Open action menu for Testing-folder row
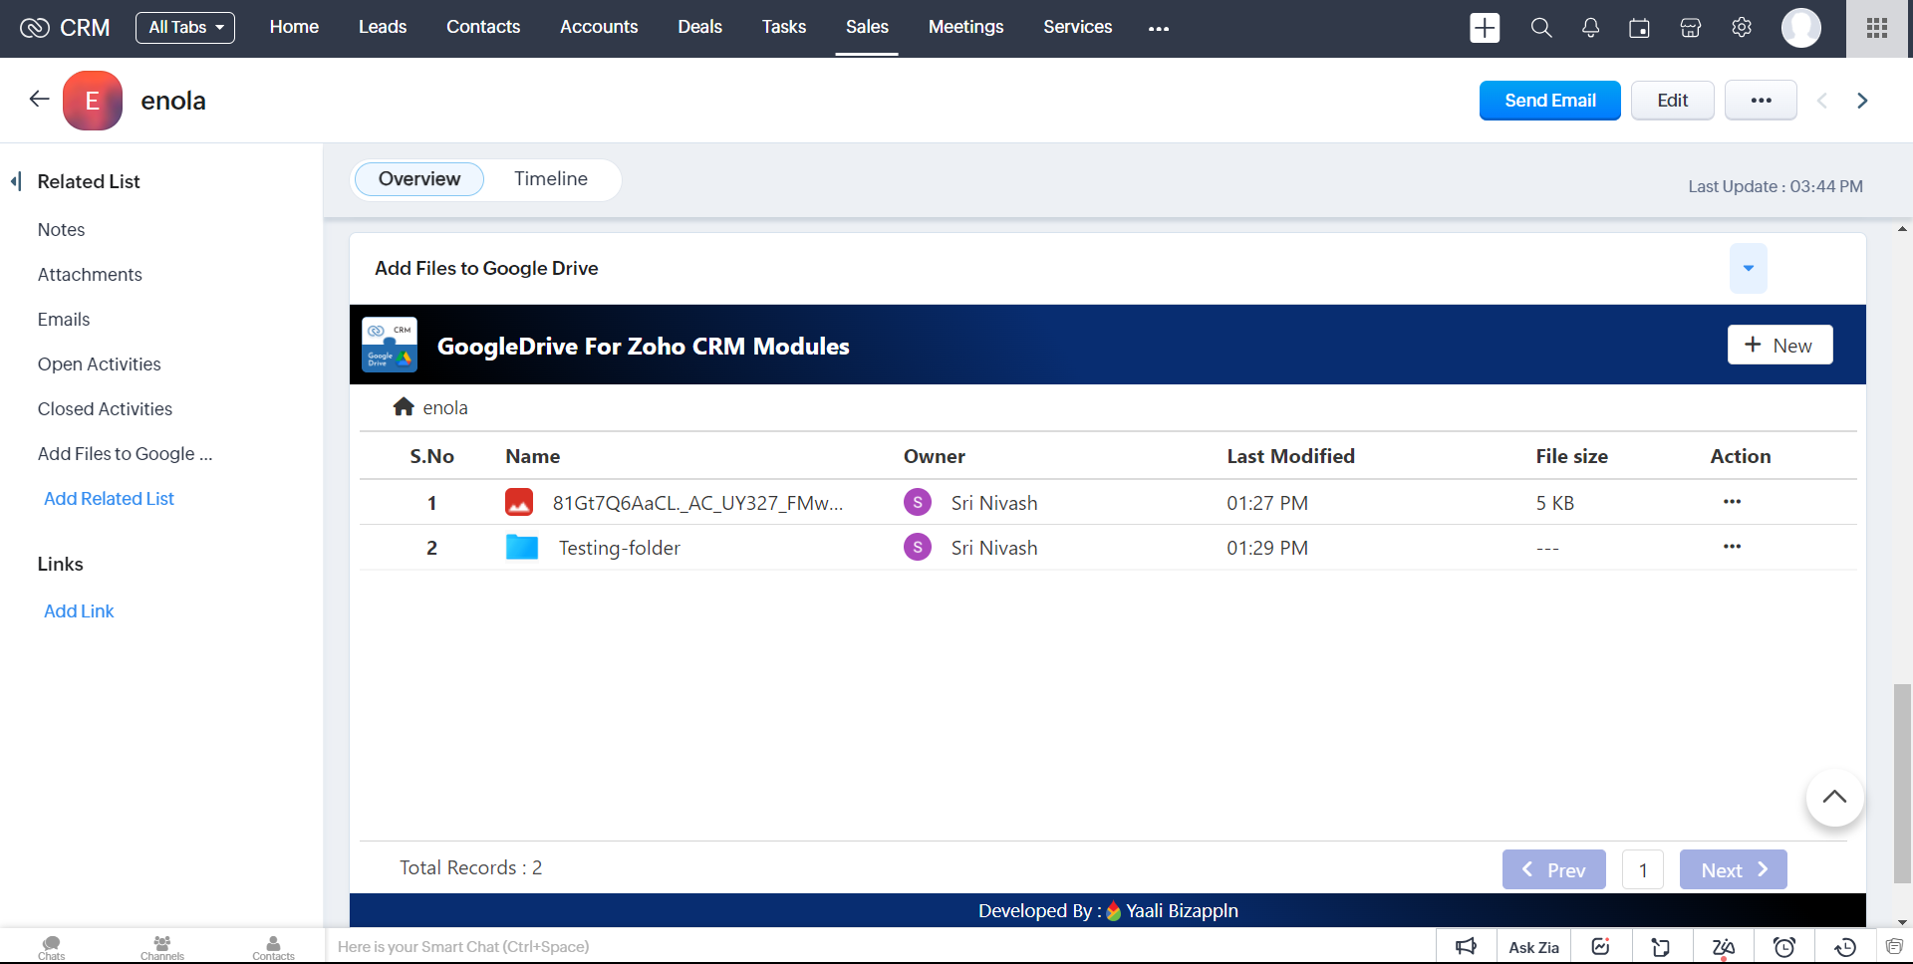Image resolution: width=1913 pixels, height=964 pixels. pos(1732,547)
